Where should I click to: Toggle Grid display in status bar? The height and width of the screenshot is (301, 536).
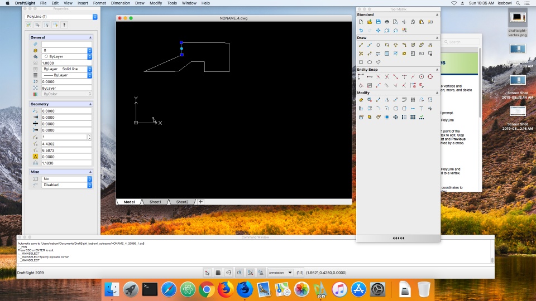(218, 273)
